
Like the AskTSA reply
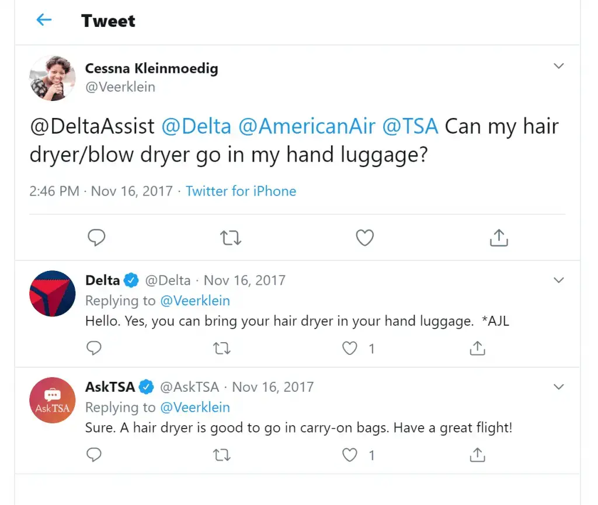(x=350, y=455)
